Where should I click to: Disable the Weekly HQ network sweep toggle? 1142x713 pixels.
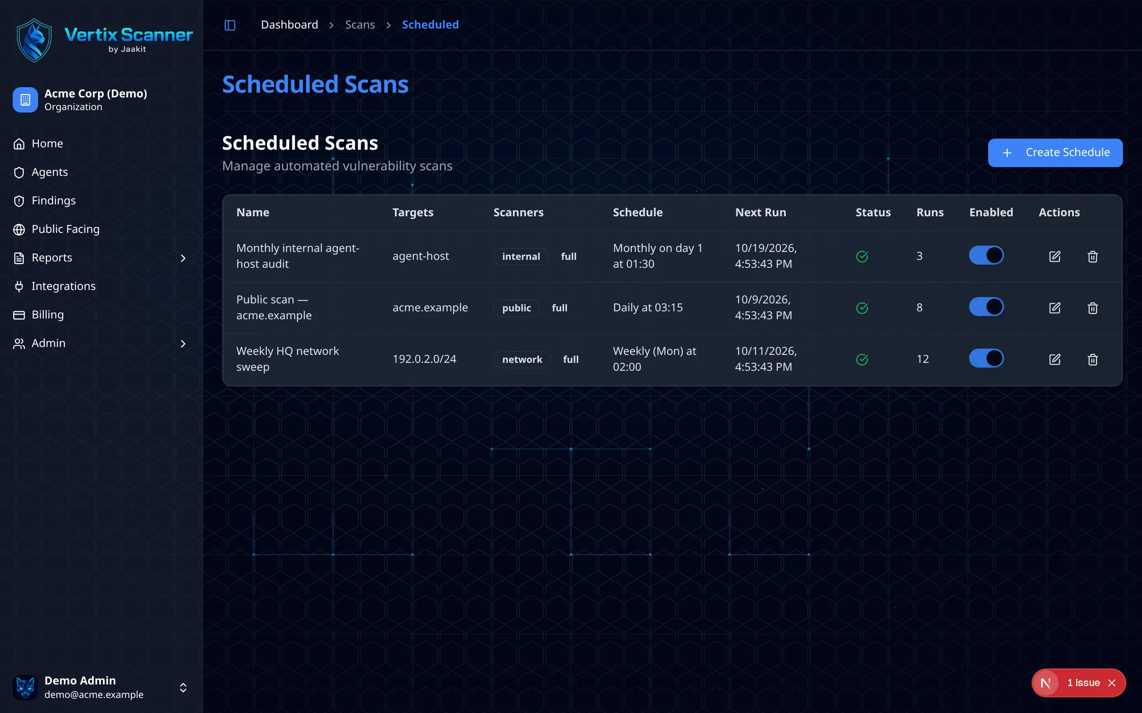[986, 358]
